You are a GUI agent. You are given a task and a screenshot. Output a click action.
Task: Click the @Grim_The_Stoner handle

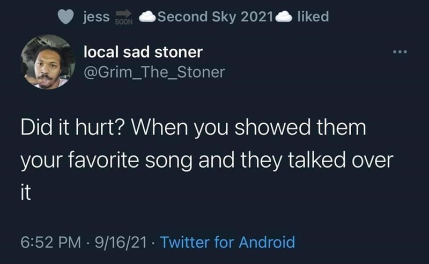pos(153,72)
